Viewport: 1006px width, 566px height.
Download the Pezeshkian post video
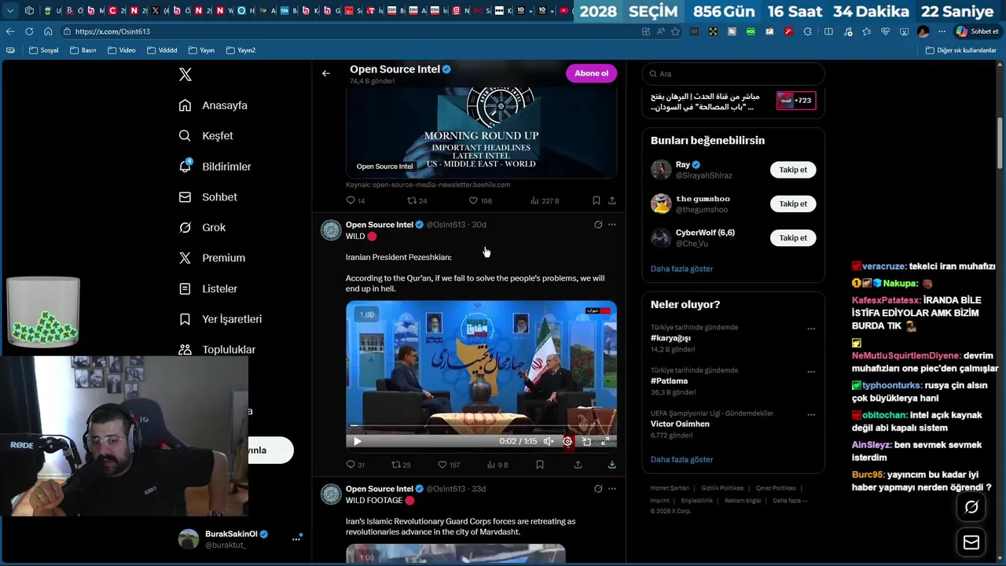coord(611,465)
